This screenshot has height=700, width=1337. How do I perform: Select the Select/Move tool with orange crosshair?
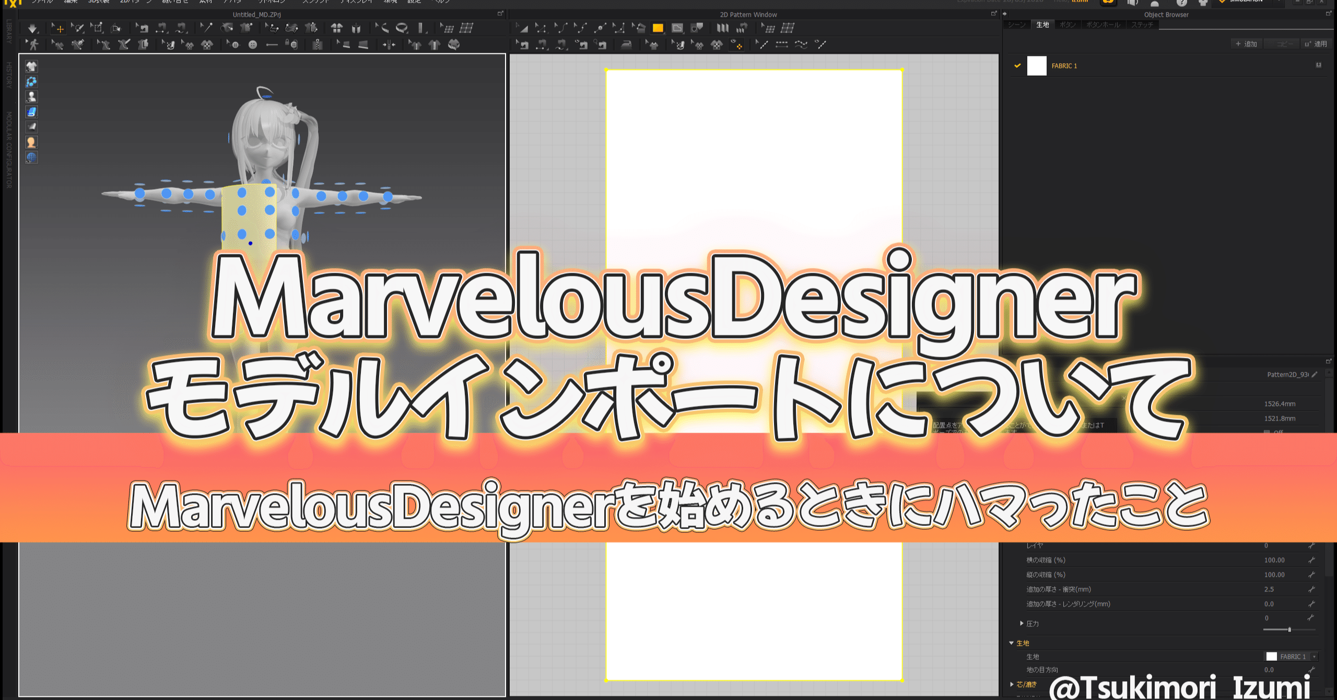click(58, 28)
